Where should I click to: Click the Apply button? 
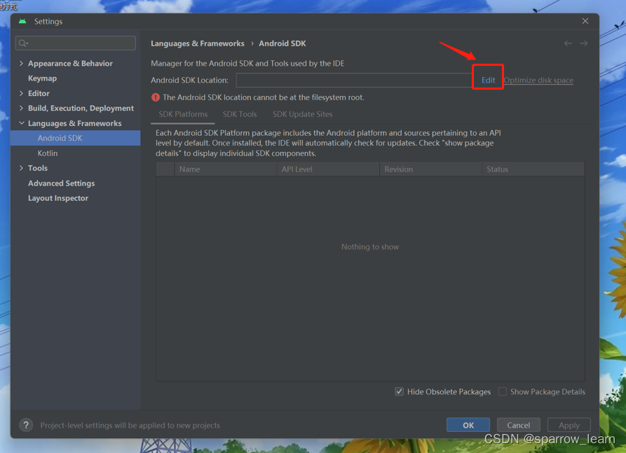[x=569, y=425]
